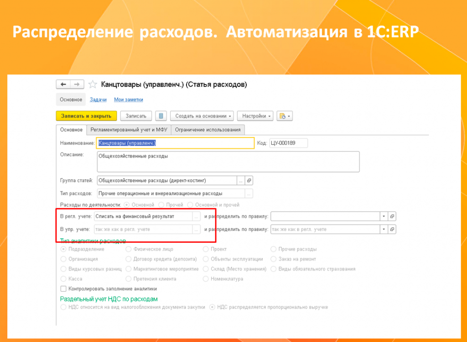This screenshot has width=467, height=342.
Task: Select the Основной и прочей radio button
Action: (x=190, y=205)
